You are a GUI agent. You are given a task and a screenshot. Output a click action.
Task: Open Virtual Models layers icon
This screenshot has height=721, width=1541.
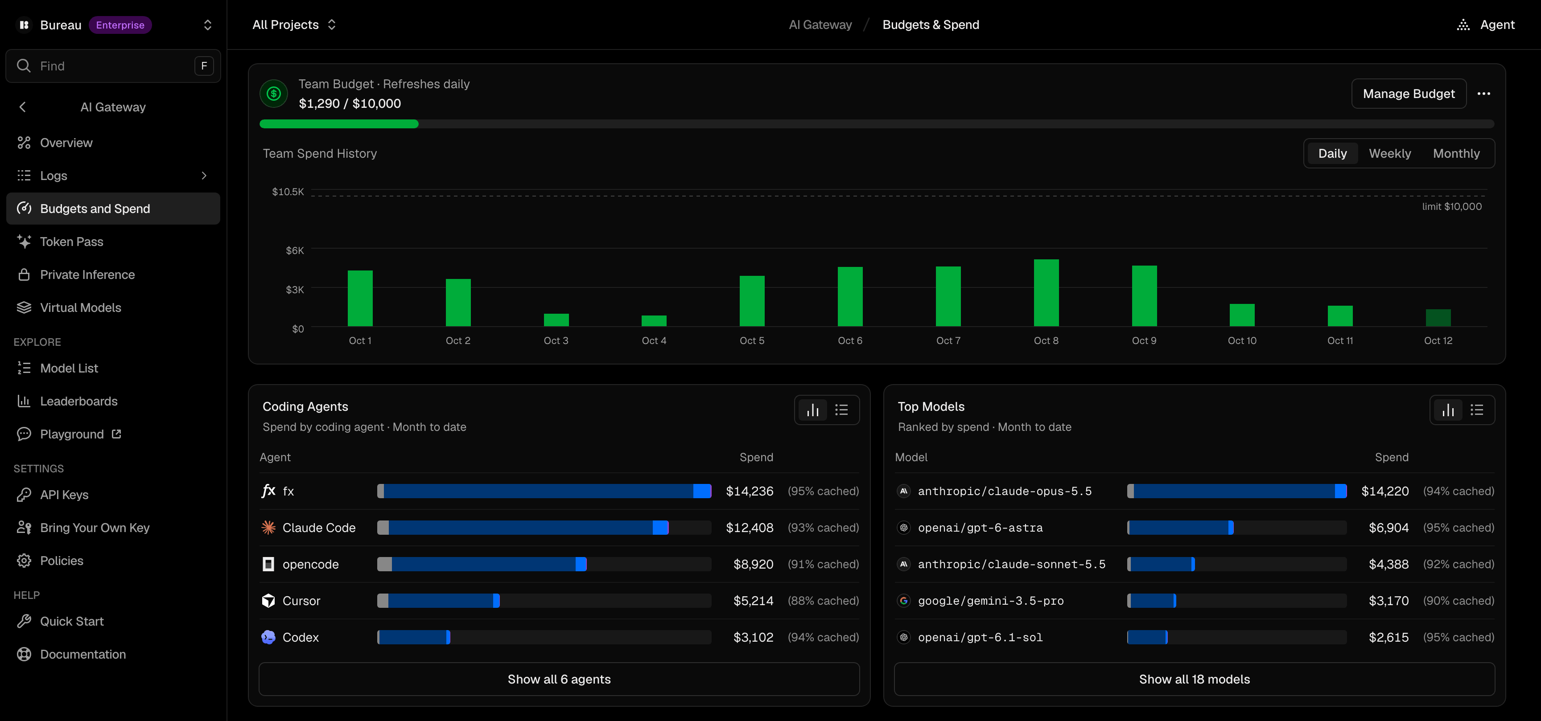coord(24,307)
